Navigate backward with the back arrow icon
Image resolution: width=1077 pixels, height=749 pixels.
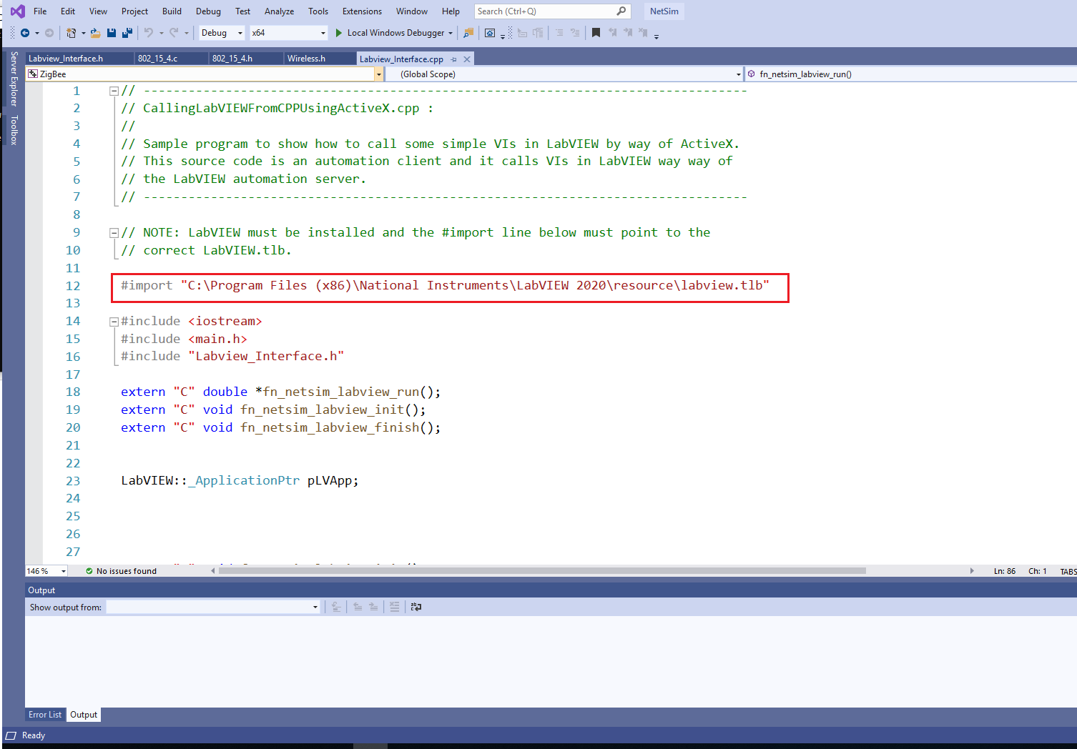coord(25,33)
